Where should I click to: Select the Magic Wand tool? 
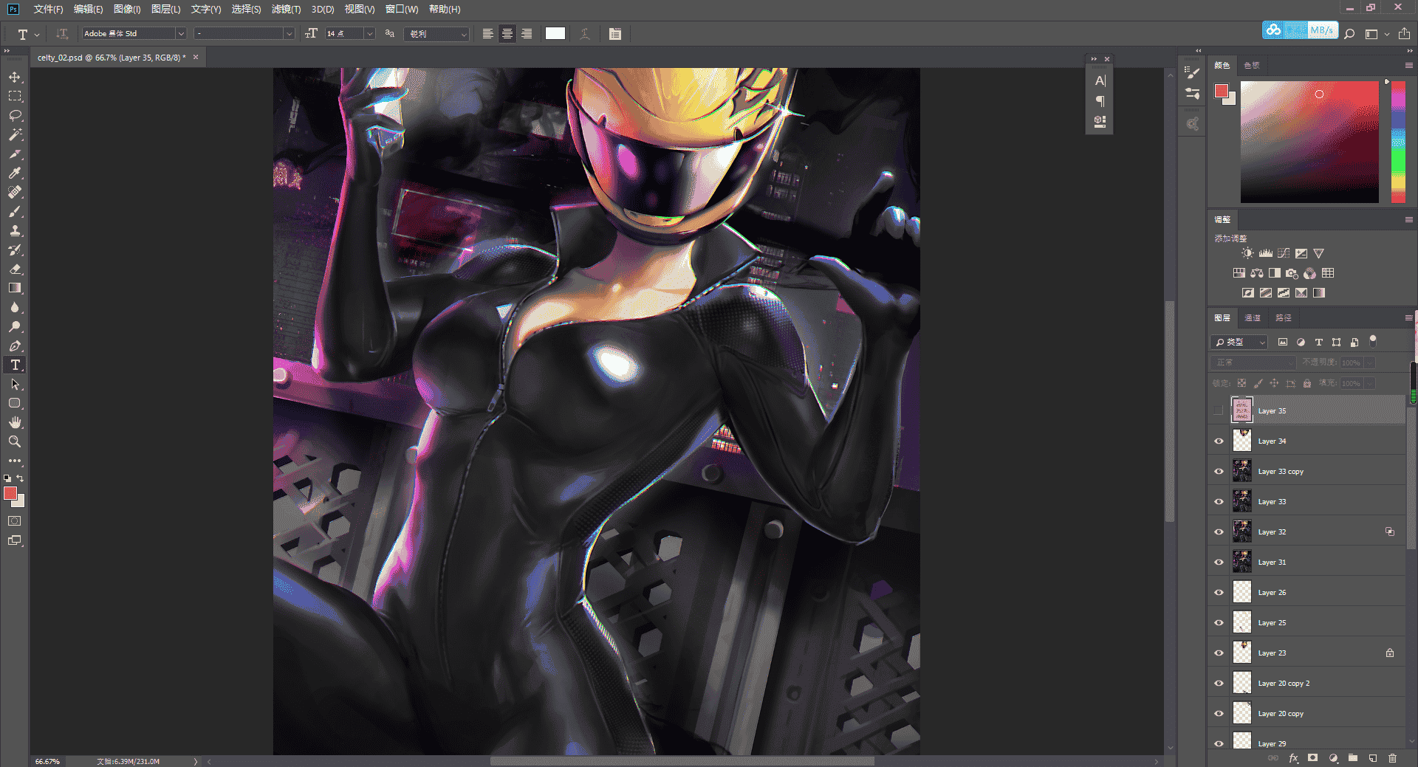pyautogui.click(x=15, y=134)
